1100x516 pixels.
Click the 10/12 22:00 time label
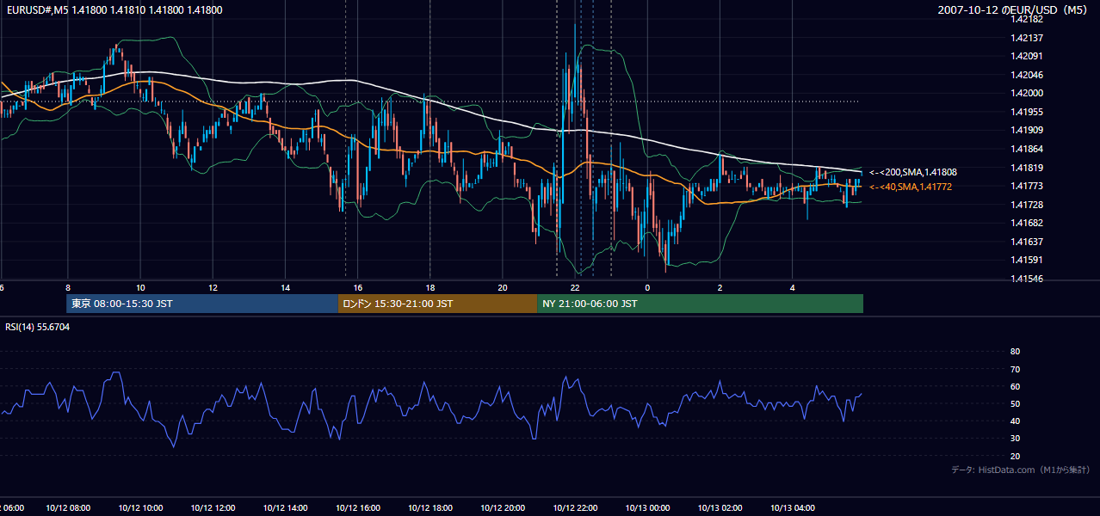pos(575,507)
